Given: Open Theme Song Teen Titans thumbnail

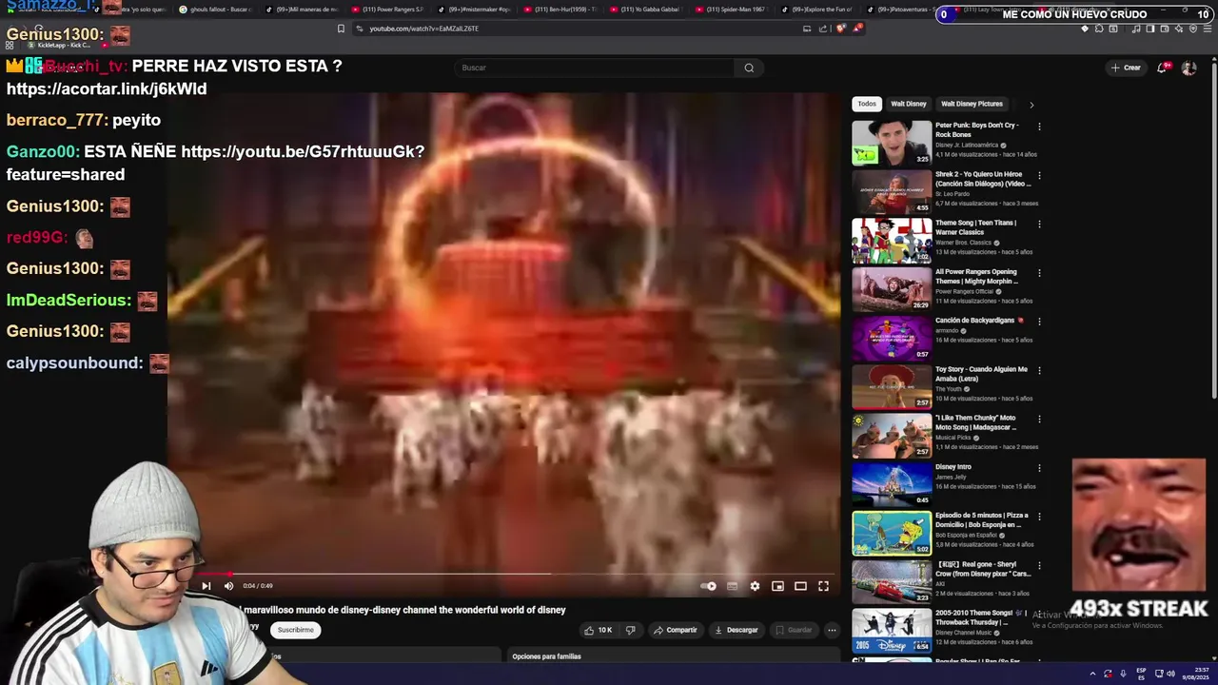Looking at the screenshot, I should click(x=892, y=241).
